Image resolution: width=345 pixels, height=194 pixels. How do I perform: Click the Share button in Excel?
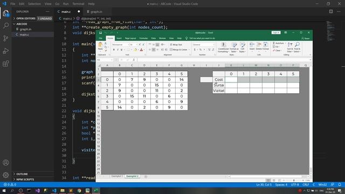[306, 38]
